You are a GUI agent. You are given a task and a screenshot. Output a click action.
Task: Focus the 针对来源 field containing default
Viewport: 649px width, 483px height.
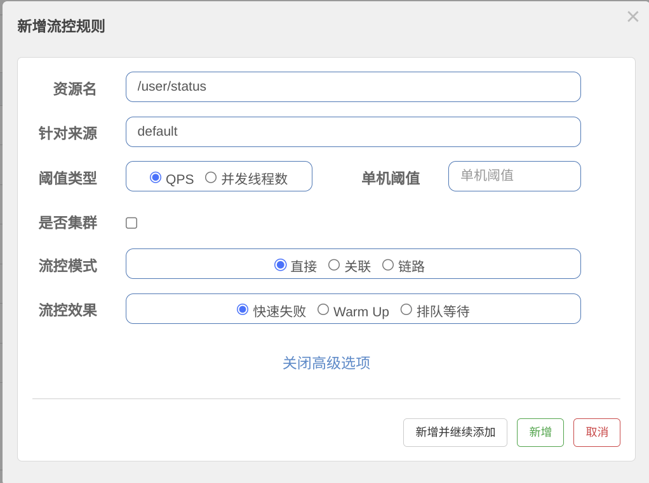(353, 132)
